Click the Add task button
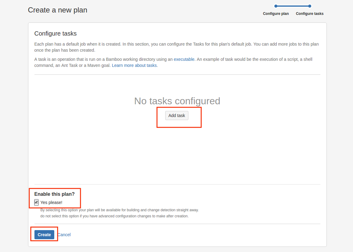This screenshot has height=252, width=353. [176, 116]
